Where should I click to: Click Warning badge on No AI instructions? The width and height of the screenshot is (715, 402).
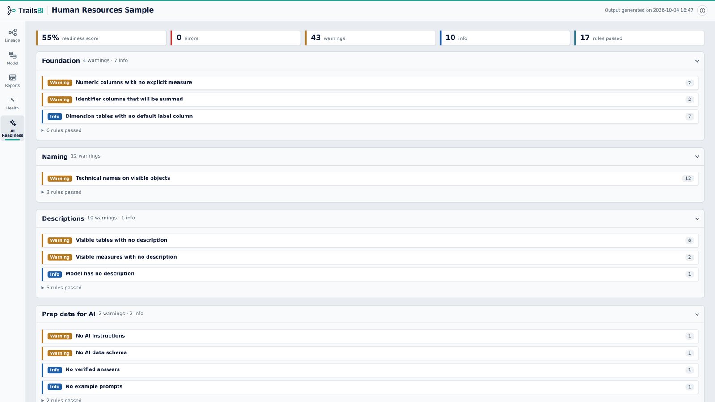pyautogui.click(x=60, y=336)
